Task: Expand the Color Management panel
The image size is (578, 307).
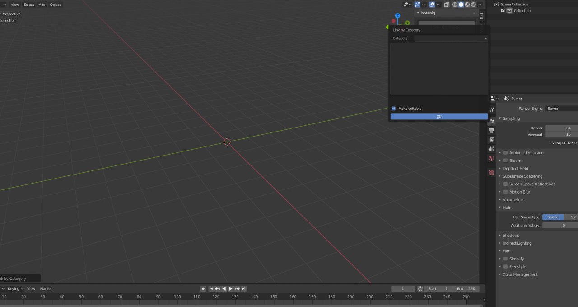Action: [x=500, y=274]
